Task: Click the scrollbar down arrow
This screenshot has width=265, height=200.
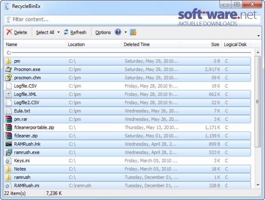Action: tap(258, 185)
